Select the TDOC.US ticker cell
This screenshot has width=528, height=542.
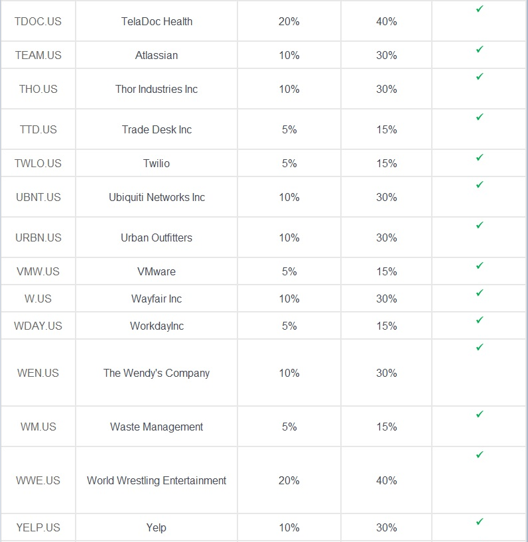38,21
